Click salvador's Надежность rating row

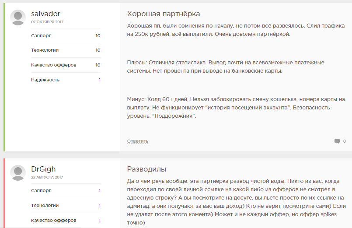click(x=66, y=80)
